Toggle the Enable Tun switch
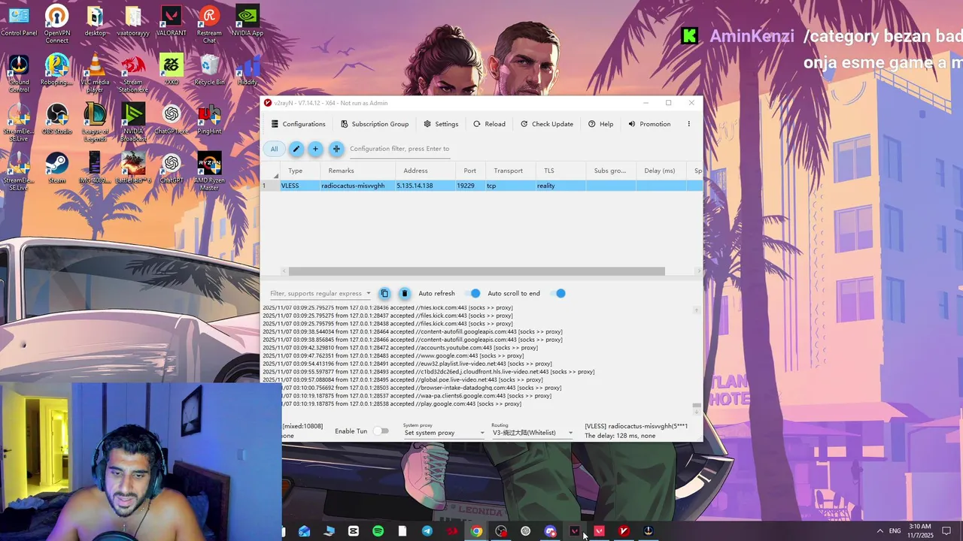The height and width of the screenshot is (541, 963). [x=381, y=431]
